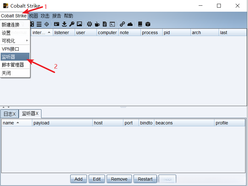Screen dimensions: 248x186
Task: Sort sessions by last column
Action: (233, 33)
